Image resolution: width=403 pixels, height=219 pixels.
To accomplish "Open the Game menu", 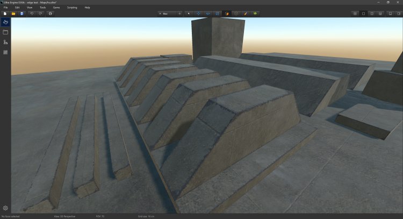I will tap(56, 8).
